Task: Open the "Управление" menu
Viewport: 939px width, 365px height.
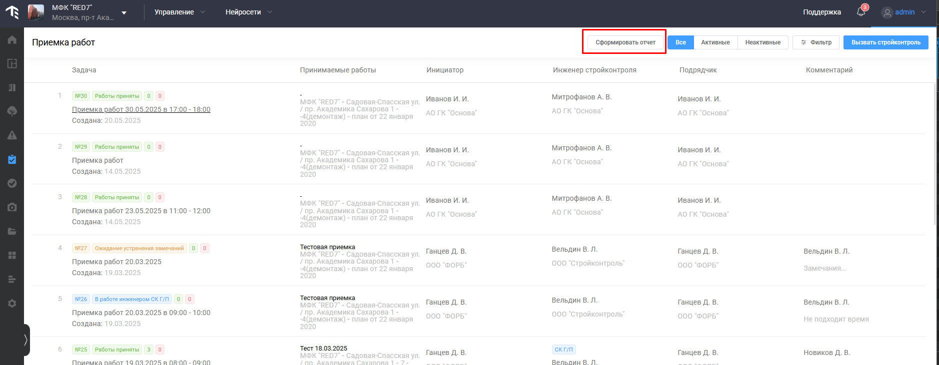Action: 179,12
